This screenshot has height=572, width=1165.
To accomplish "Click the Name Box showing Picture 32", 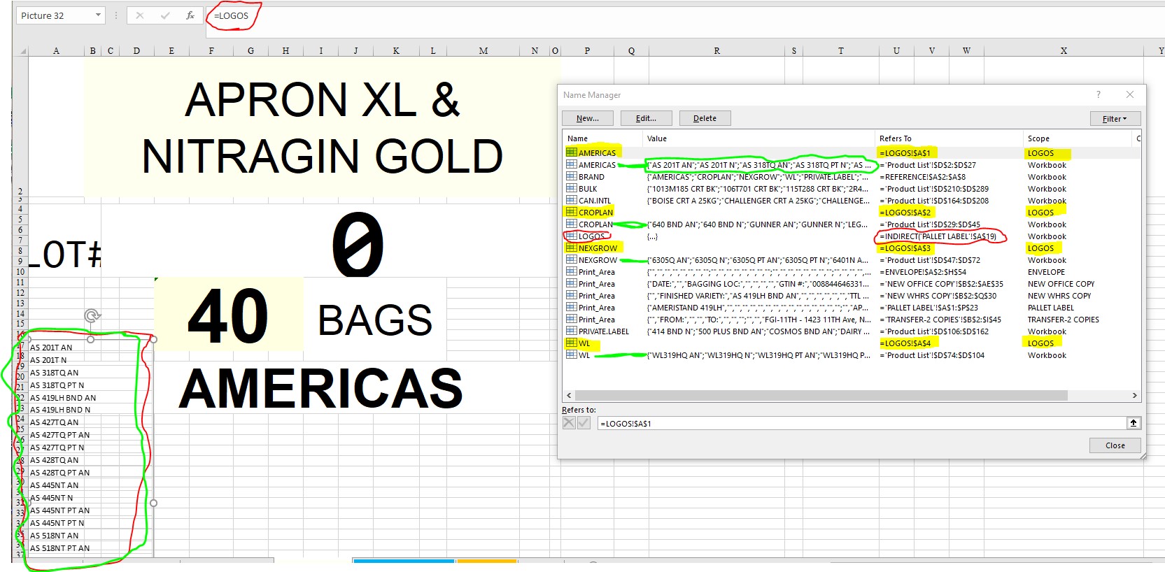I will pyautogui.click(x=53, y=15).
